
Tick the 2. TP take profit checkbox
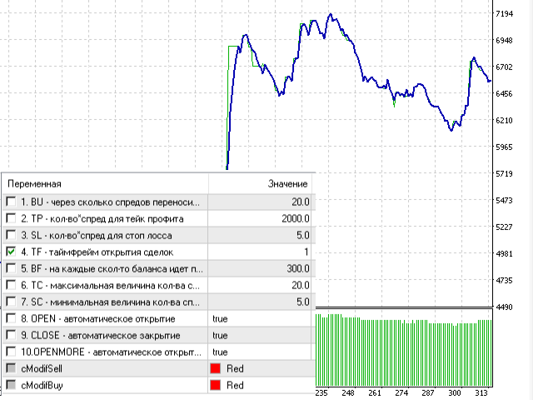pyautogui.click(x=11, y=218)
